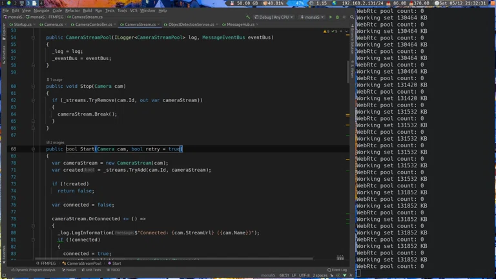
Task: Open Structure side panel
Action: [x=4, y=54]
